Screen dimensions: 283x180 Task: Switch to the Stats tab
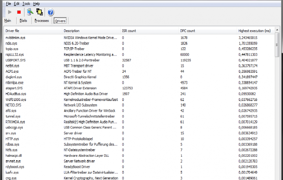[23, 21]
